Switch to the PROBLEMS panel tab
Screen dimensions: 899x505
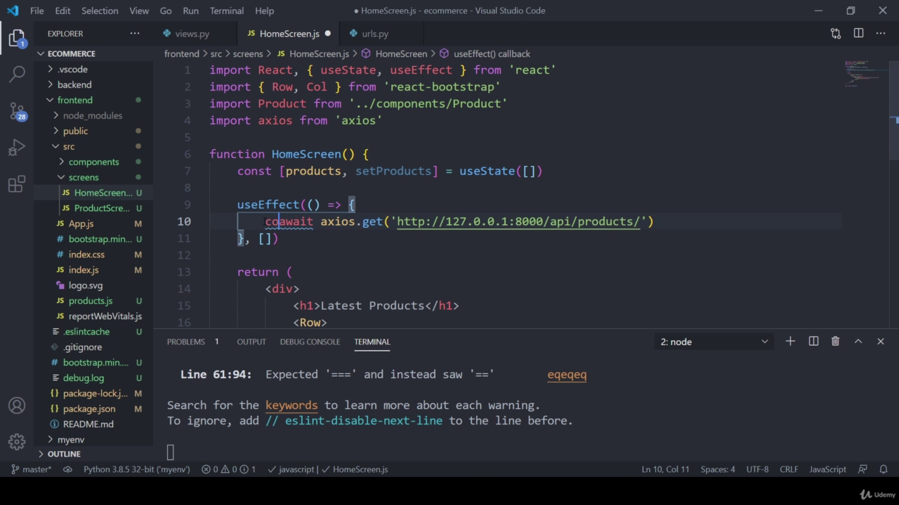(x=186, y=342)
